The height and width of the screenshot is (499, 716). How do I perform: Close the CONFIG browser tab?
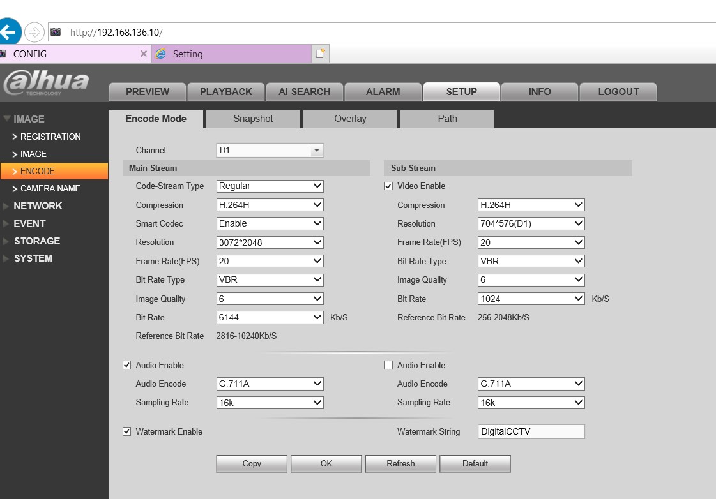click(143, 54)
